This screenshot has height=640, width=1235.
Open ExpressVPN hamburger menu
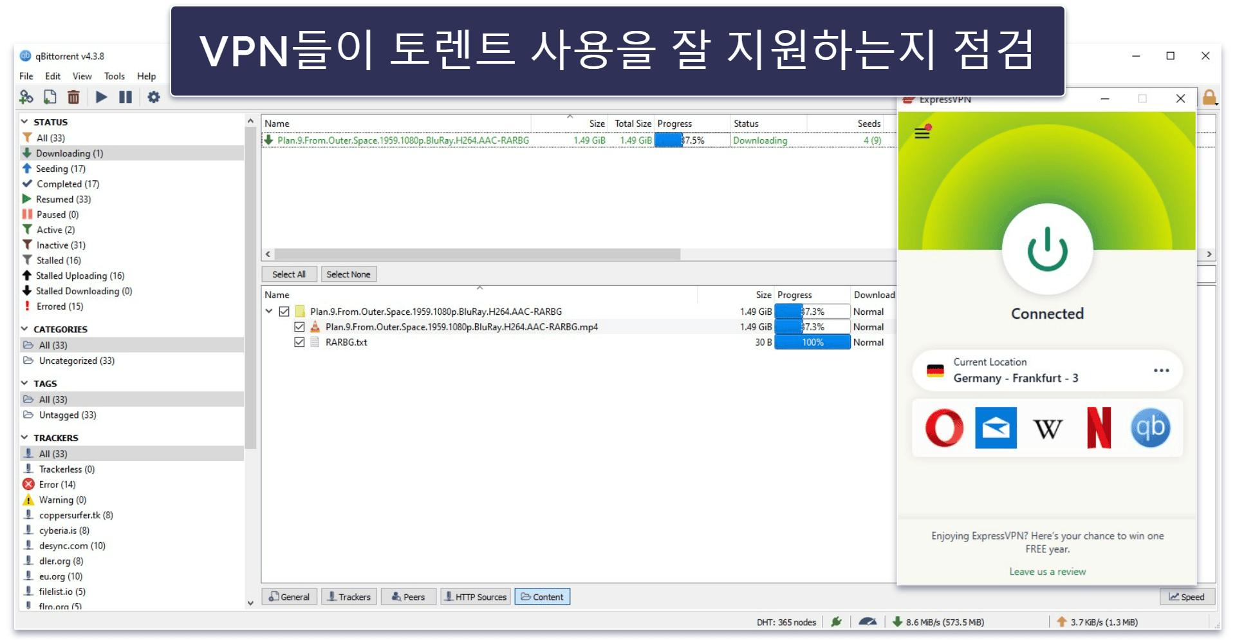click(x=922, y=133)
